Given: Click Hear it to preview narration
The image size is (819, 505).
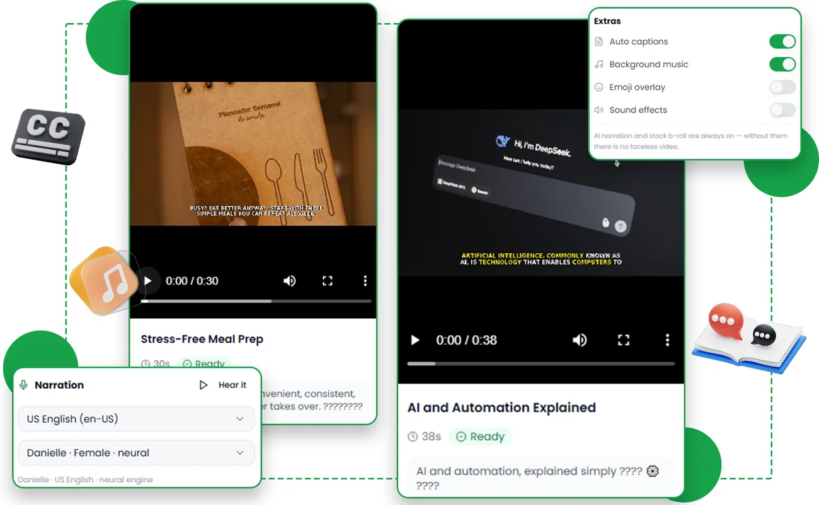Looking at the screenshot, I should pos(223,385).
